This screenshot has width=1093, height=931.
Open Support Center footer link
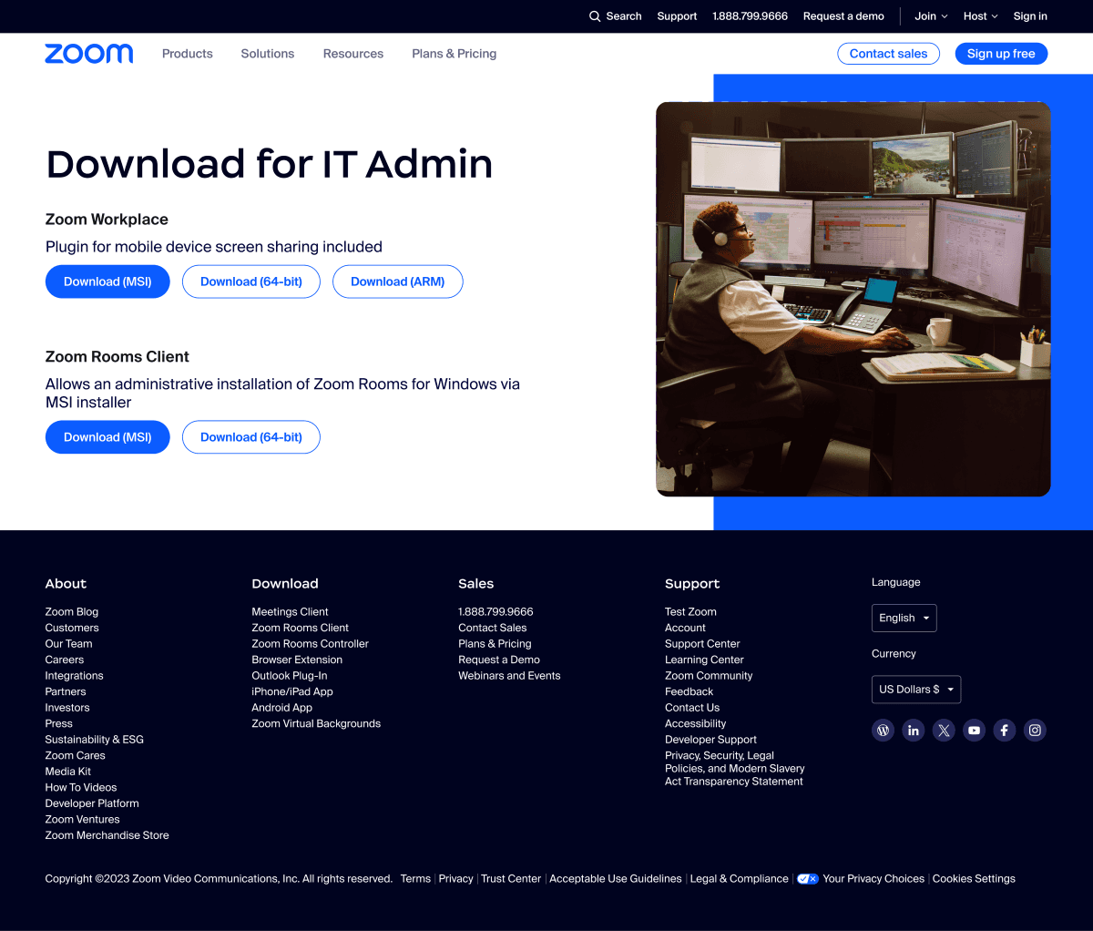(x=702, y=644)
